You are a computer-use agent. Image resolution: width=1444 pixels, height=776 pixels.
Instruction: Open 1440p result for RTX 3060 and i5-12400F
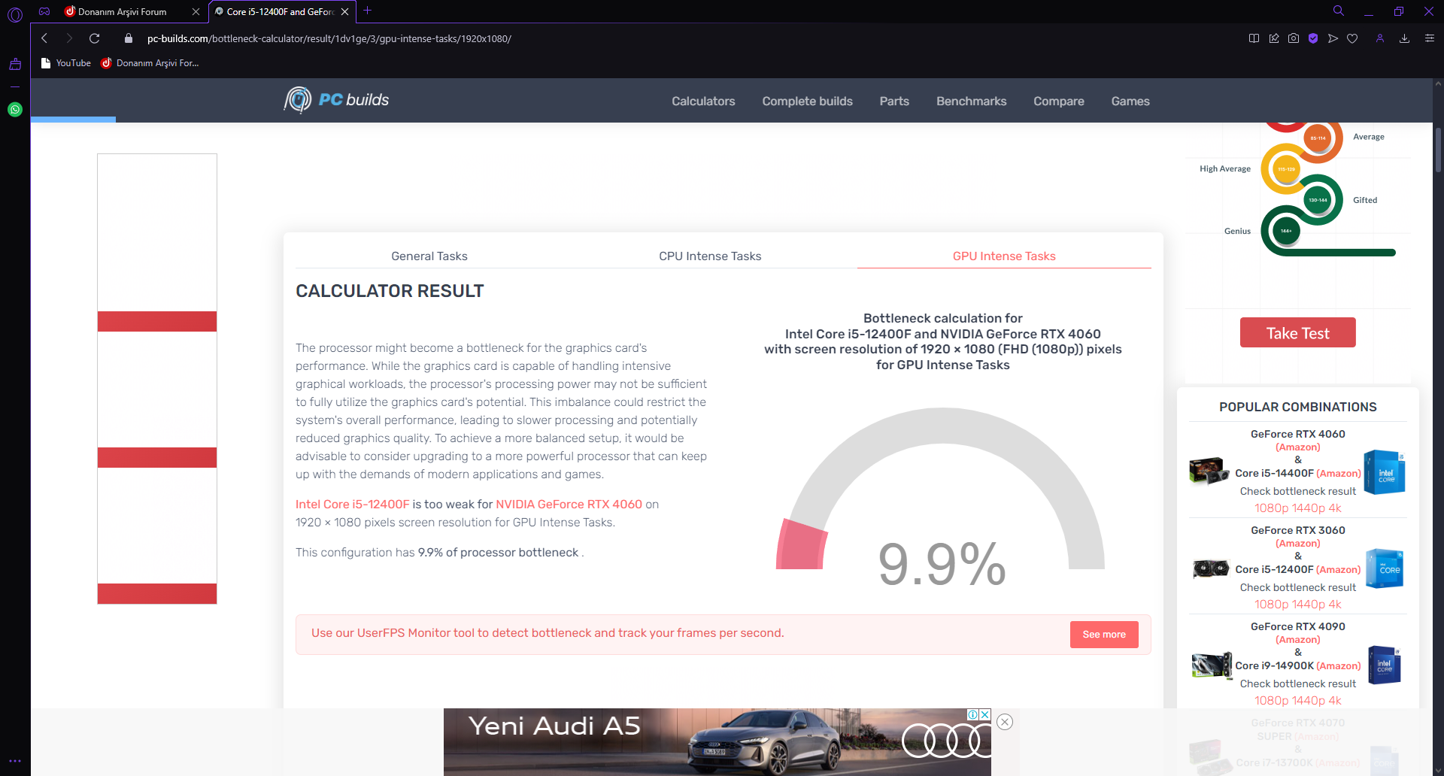tap(1308, 605)
